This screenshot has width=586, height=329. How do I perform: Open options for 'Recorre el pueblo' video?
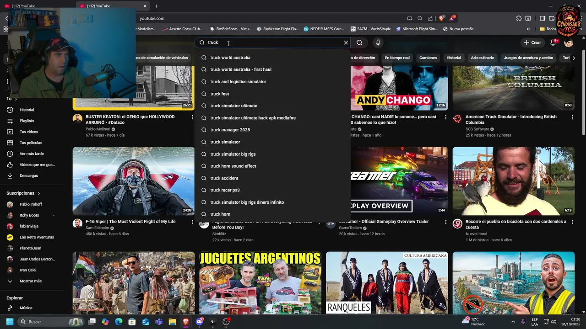[572, 222]
